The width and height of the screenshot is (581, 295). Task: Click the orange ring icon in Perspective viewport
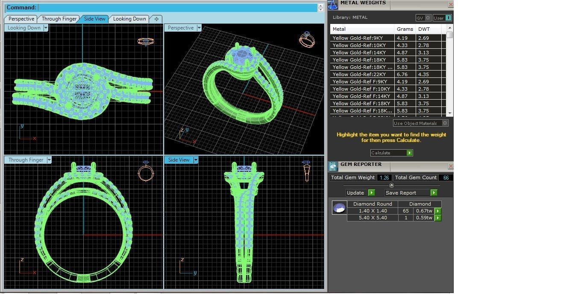click(x=307, y=40)
